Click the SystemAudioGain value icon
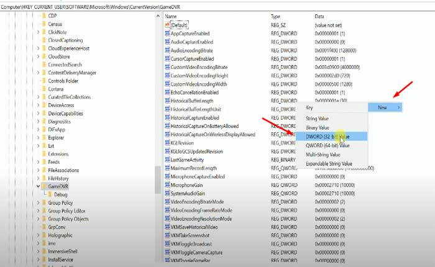Screen dimensions: 435x267 coord(167,193)
